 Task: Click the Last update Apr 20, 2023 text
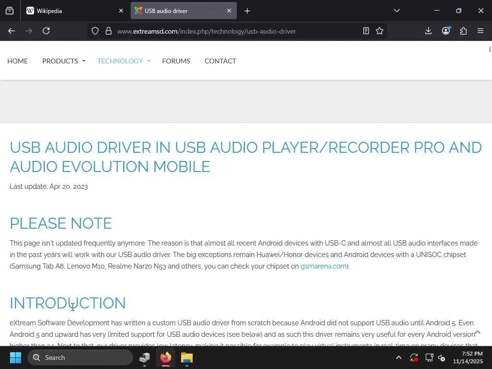pyautogui.click(x=49, y=186)
